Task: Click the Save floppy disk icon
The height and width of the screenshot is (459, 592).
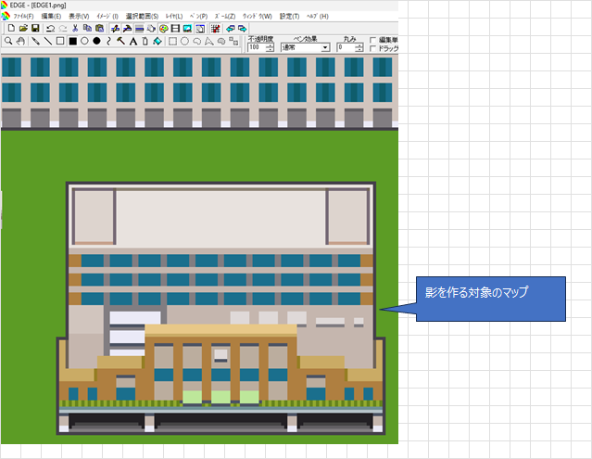Action: (x=34, y=29)
